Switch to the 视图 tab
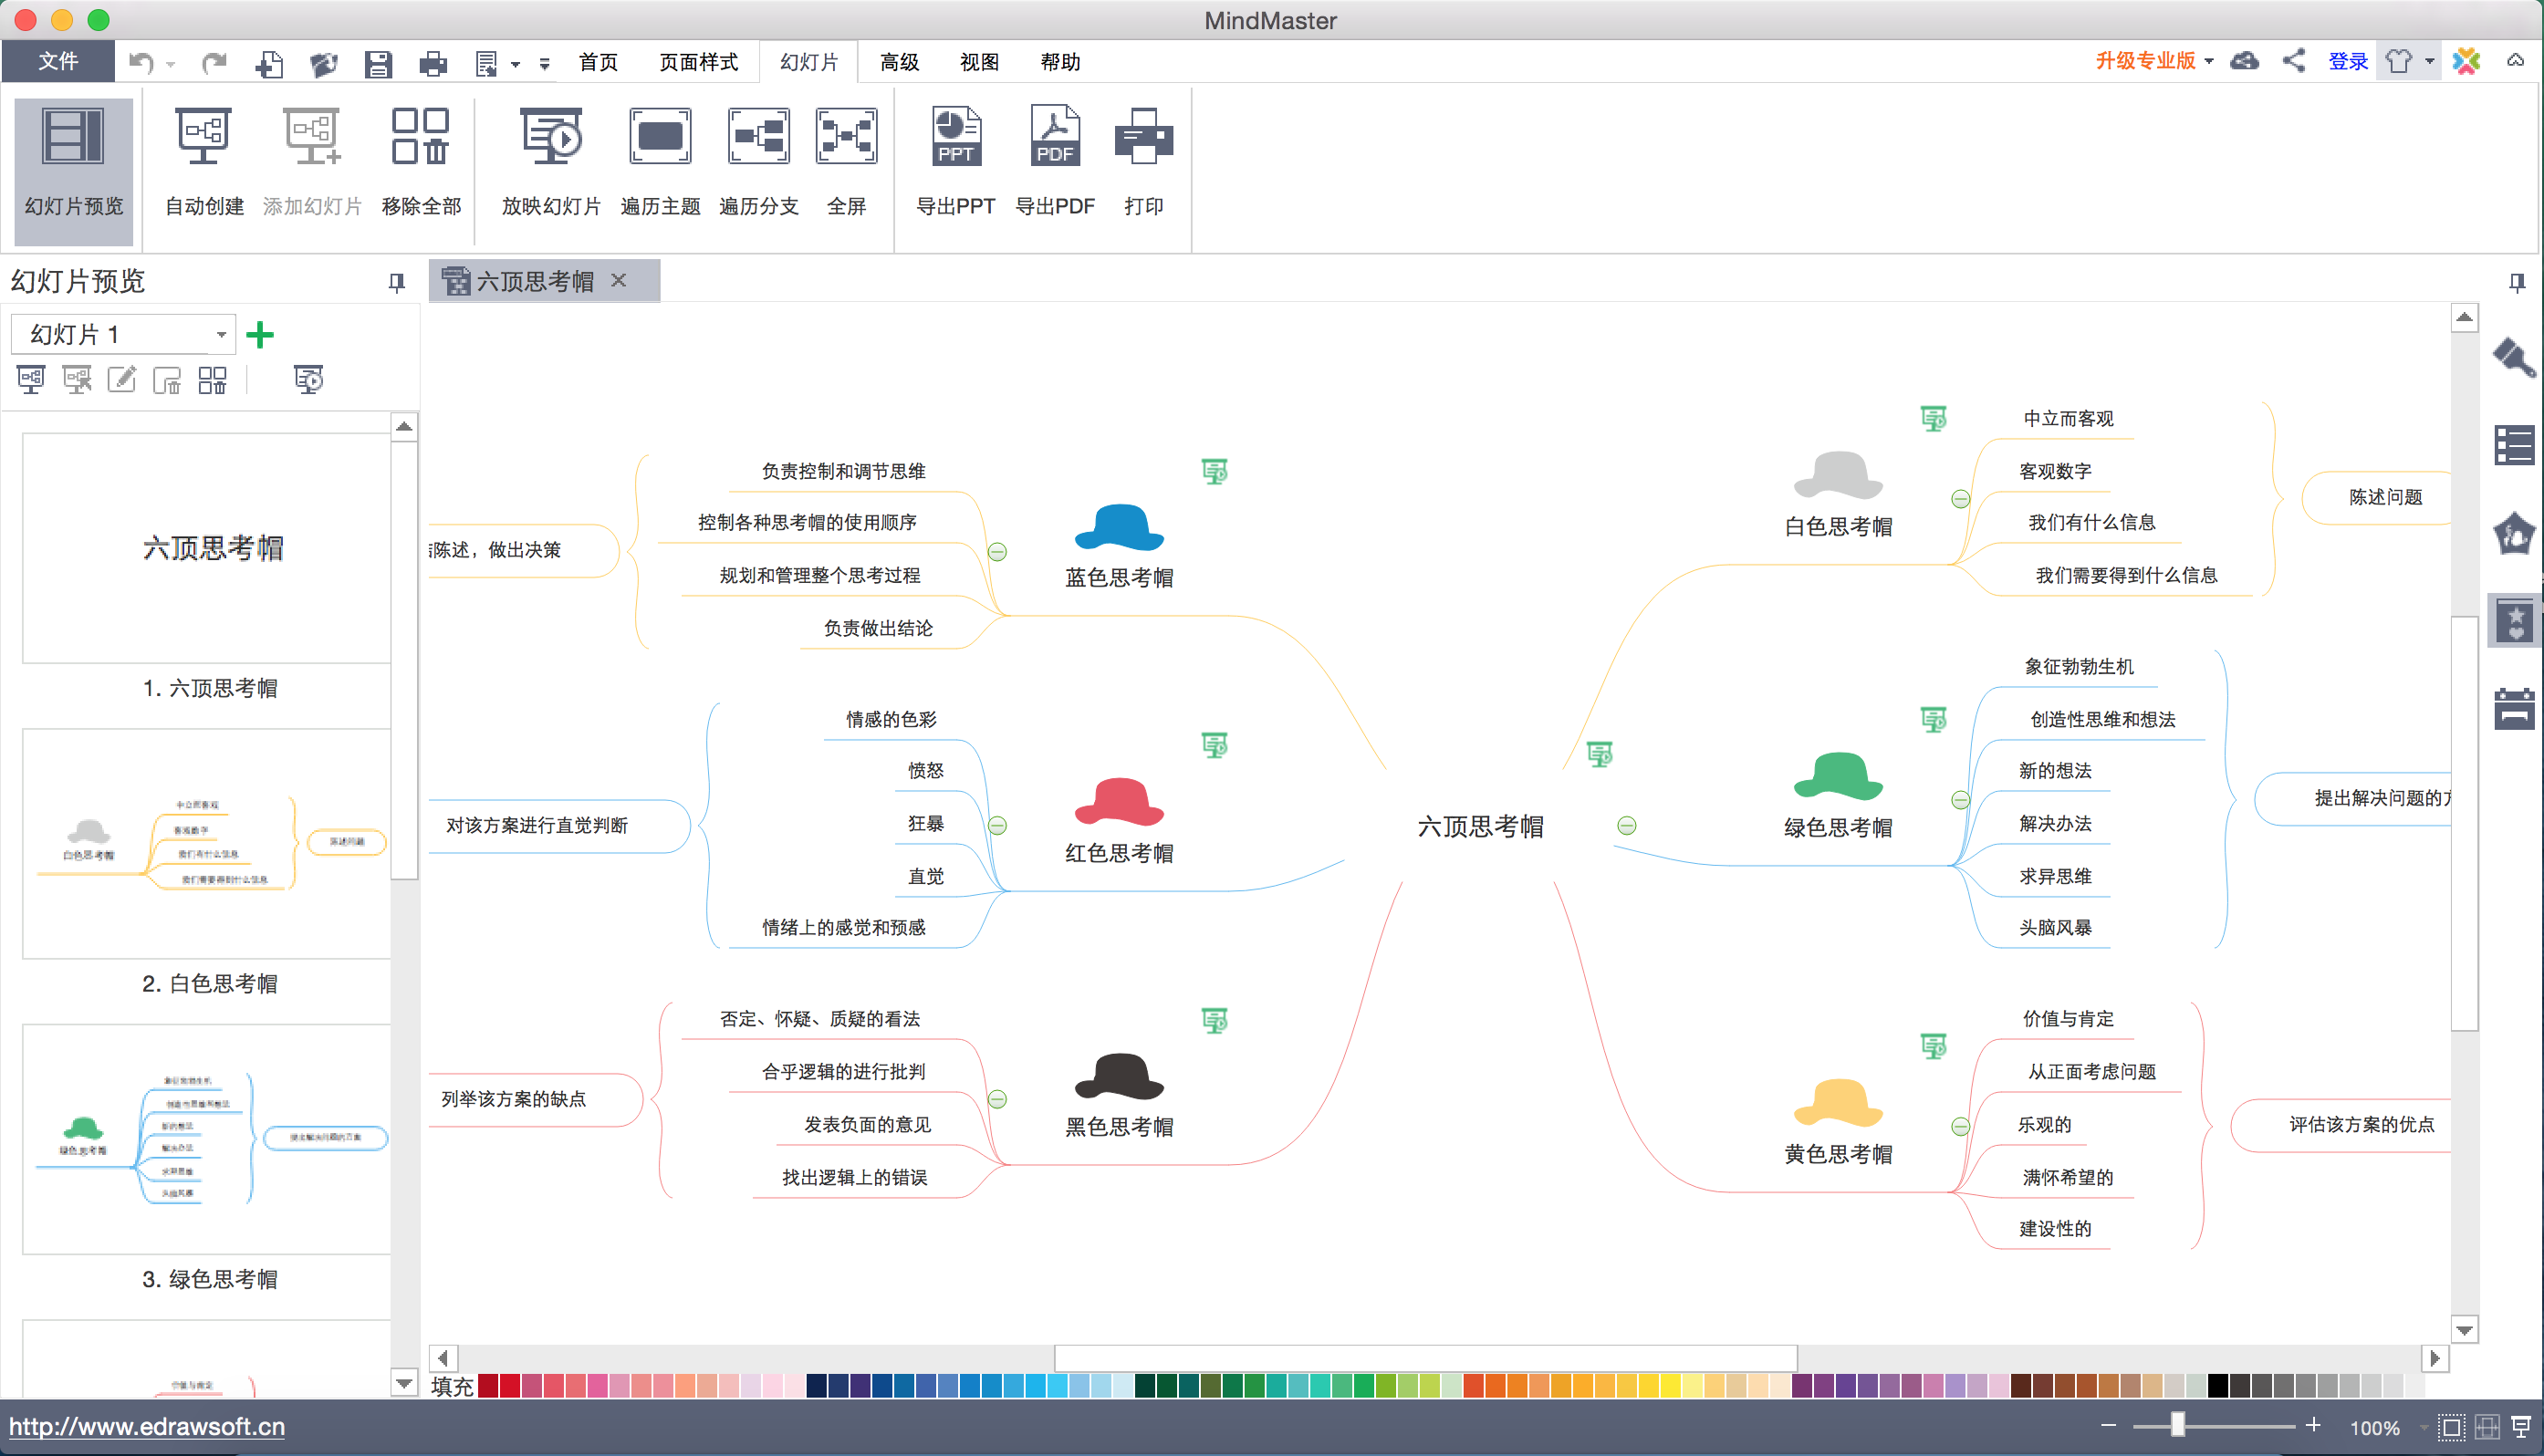 (979, 62)
